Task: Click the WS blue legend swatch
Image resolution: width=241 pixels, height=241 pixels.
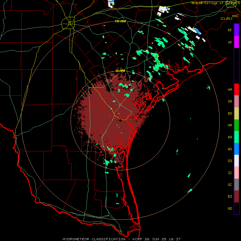Action: click(236, 149)
